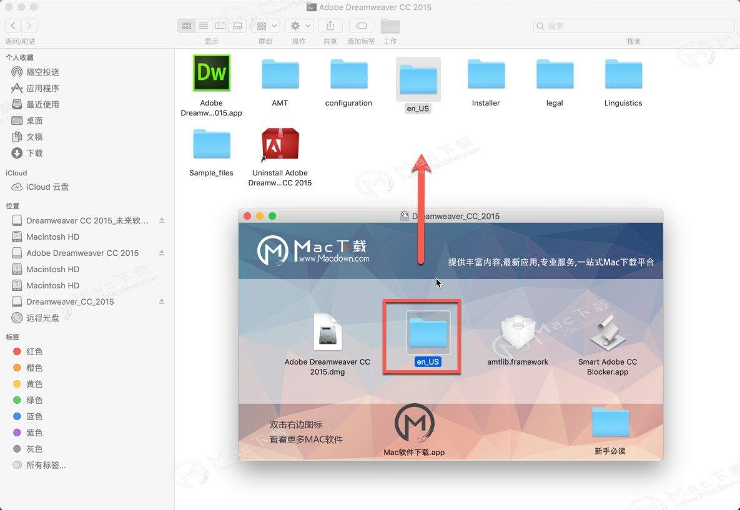The height and width of the screenshot is (510, 740).
Task: Select Dreamweaver CC 2015_未来软… volume in sidebar
Action: [x=80, y=220]
